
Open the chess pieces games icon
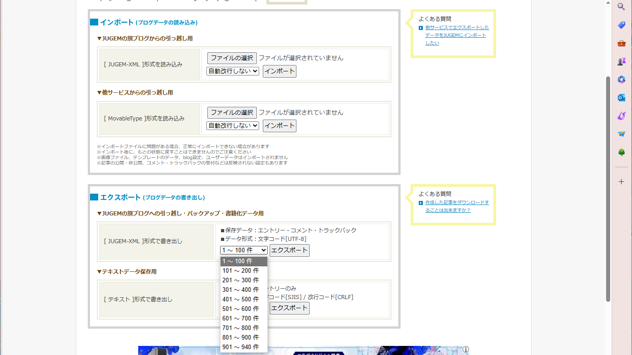[x=621, y=61]
